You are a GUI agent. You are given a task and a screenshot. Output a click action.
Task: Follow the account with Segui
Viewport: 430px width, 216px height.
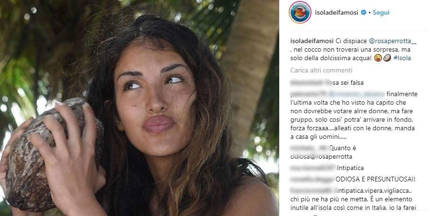[x=381, y=13]
